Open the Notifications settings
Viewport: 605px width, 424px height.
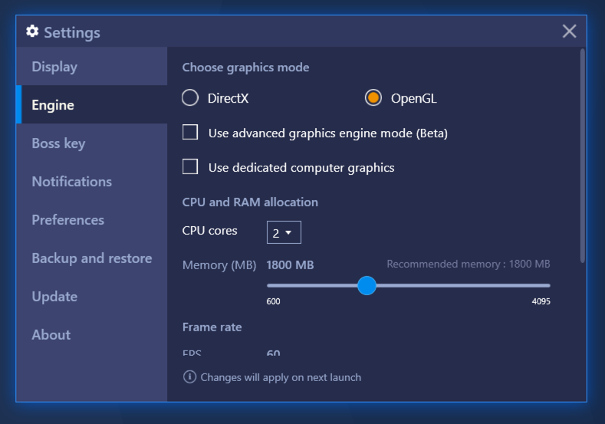pos(71,182)
